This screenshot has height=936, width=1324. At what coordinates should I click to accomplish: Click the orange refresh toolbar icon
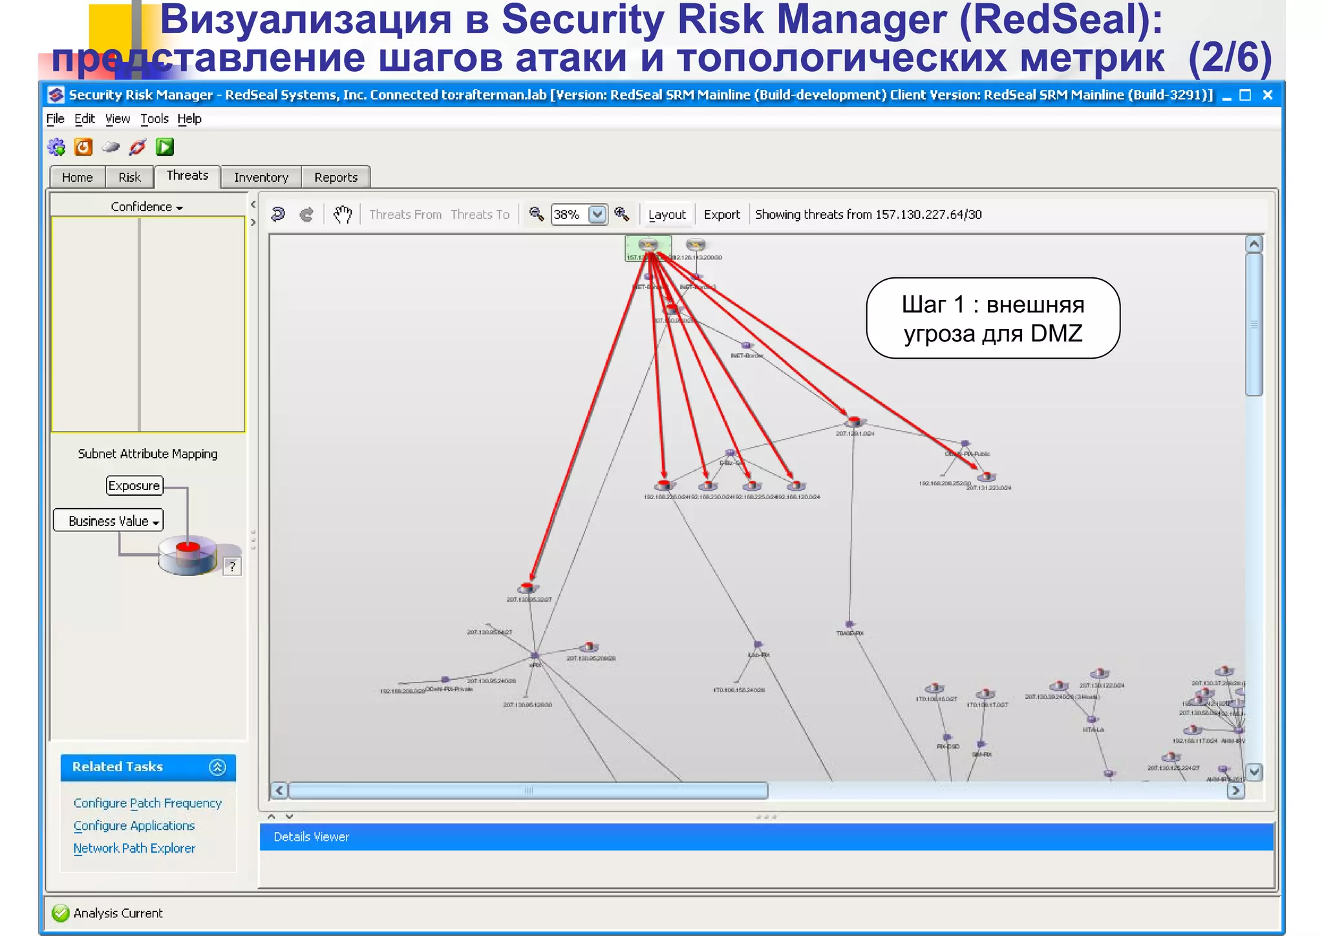83,147
